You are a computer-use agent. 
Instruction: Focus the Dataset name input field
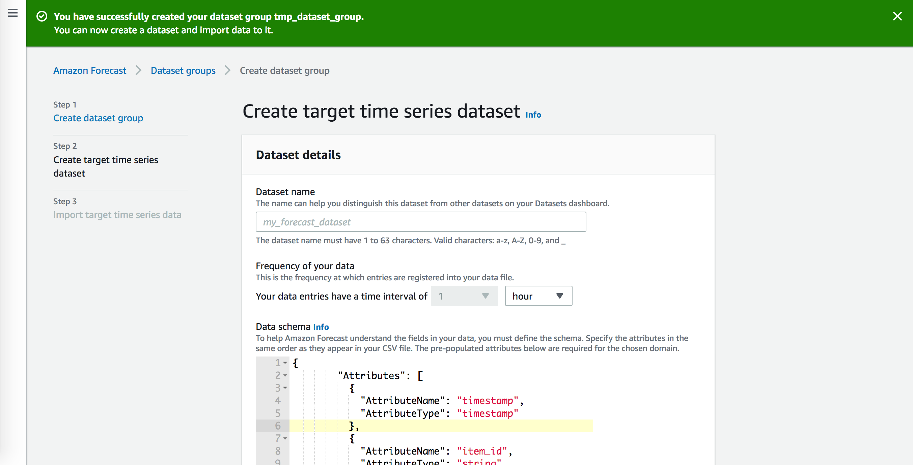coord(421,222)
